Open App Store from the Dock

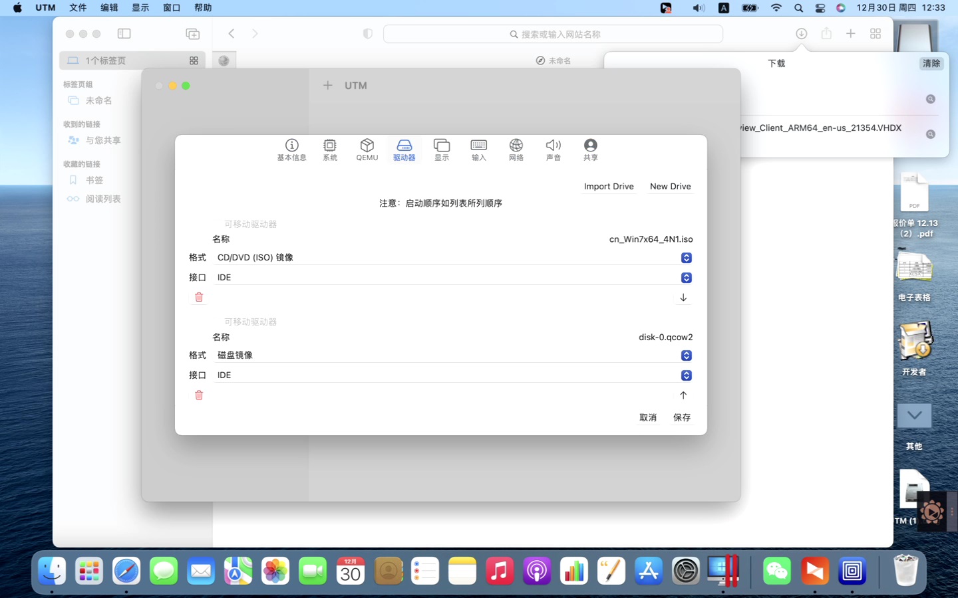(x=649, y=570)
